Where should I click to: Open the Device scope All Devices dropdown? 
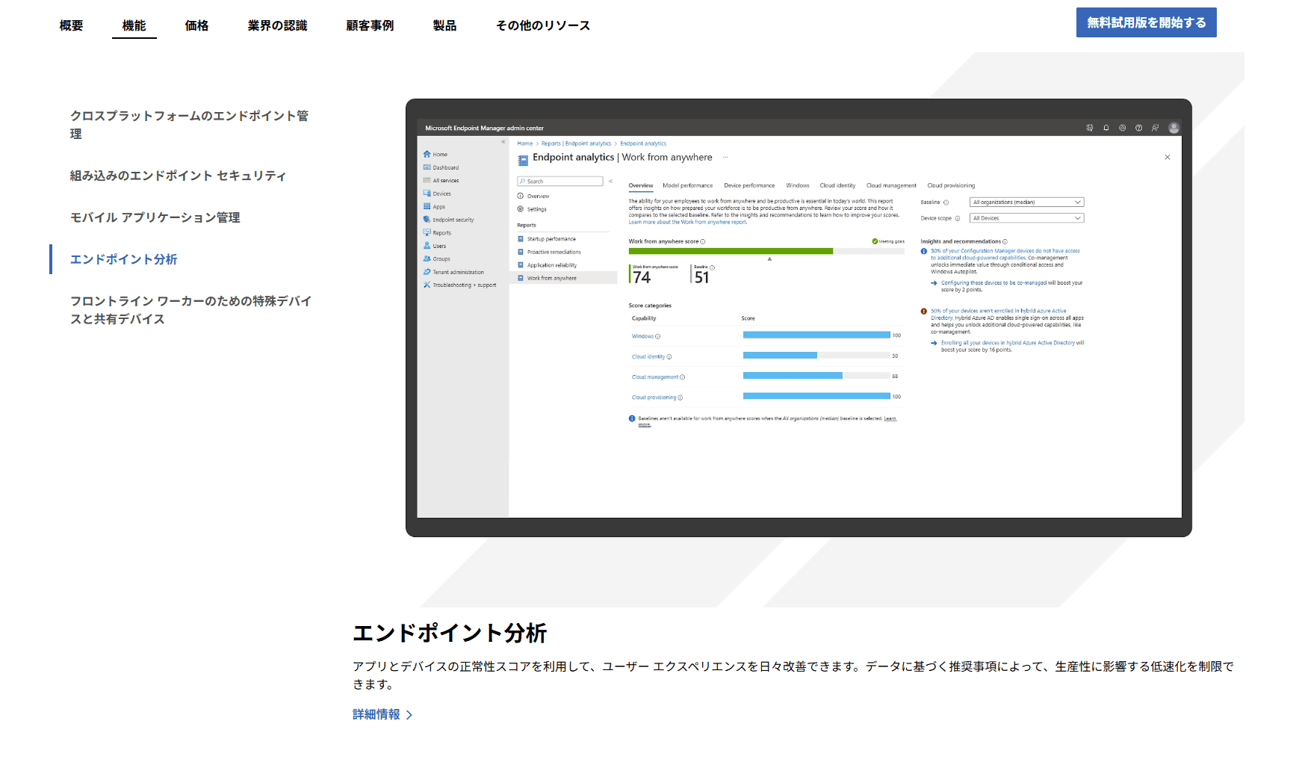pyautogui.click(x=1027, y=218)
